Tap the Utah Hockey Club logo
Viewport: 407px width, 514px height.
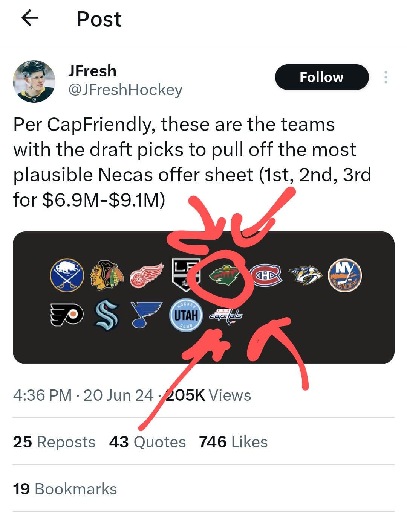pyautogui.click(x=186, y=315)
